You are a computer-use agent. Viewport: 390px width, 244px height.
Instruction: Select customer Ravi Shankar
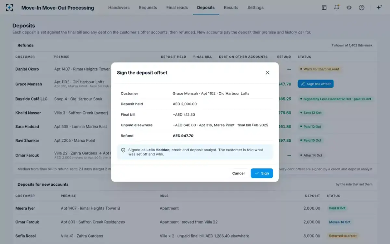[27, 141]
